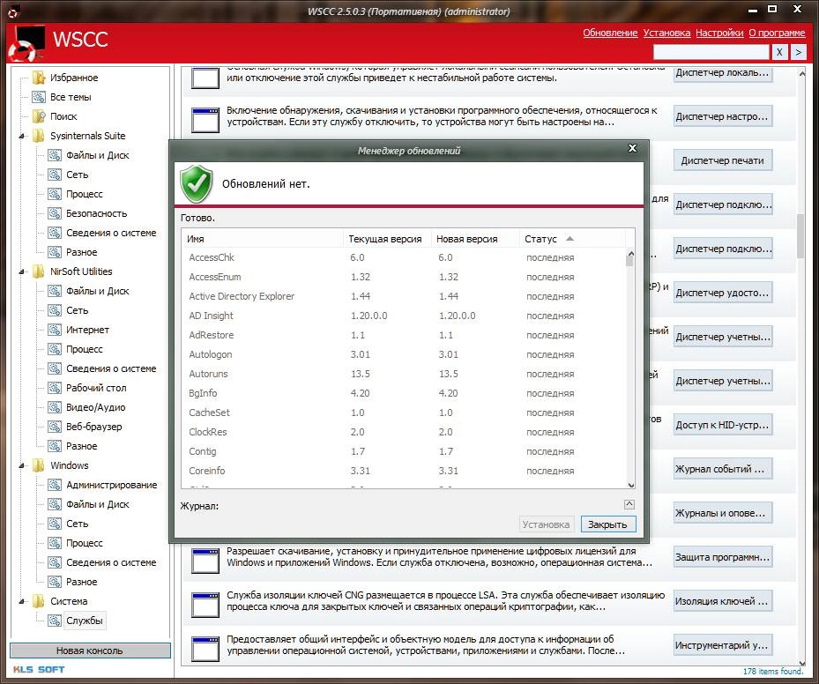This screenshot has width=819, height=684.
Task: Click the Службы category icon
Action: pyautogui.click(x=55, y=621)
